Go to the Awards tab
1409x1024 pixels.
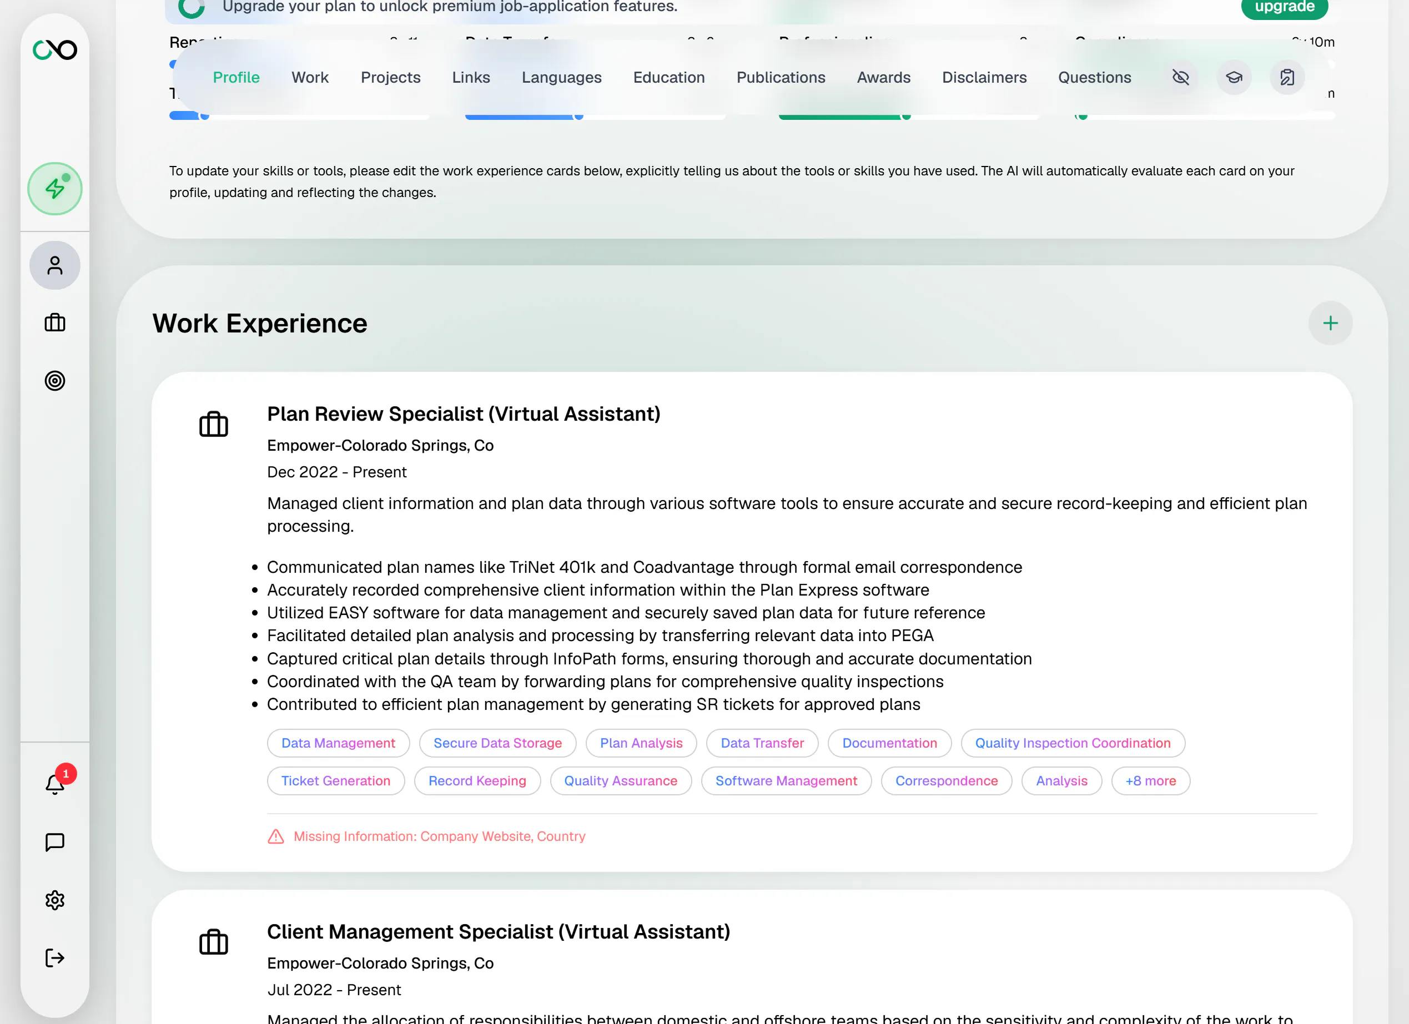884,78
